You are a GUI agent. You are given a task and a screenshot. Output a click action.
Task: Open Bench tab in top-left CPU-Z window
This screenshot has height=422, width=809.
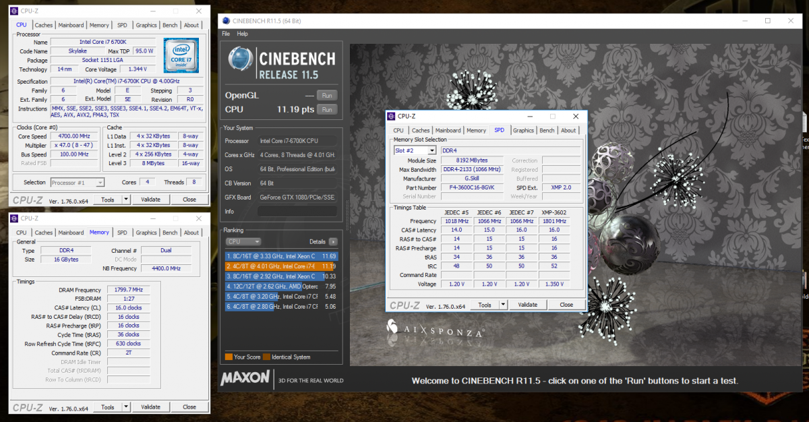pyautogui.click(x=170, y=25)
